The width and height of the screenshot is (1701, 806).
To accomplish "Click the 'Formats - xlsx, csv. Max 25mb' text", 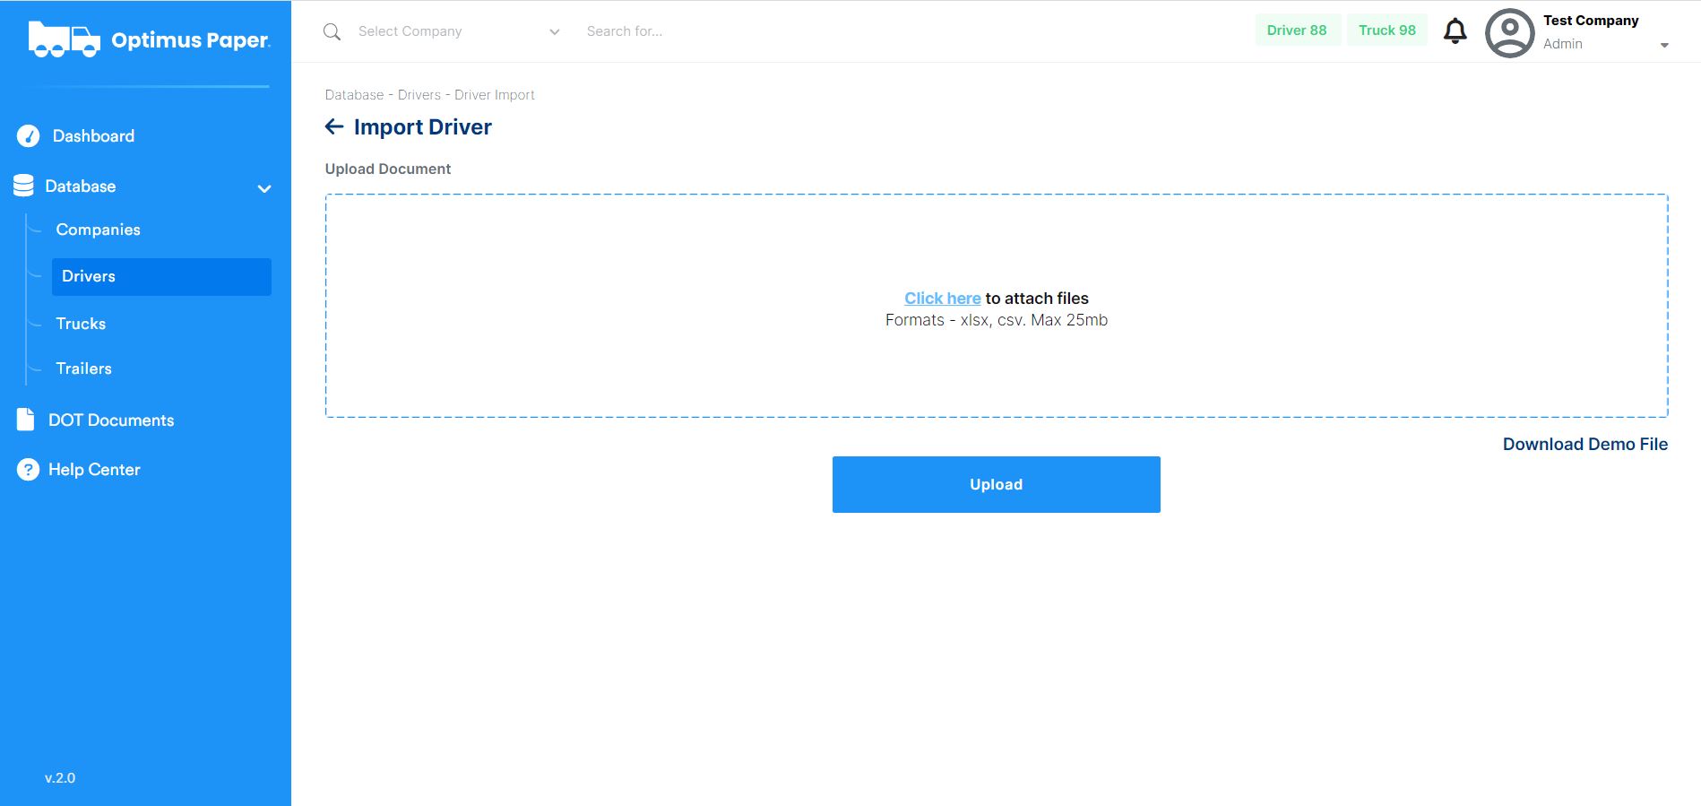I will click(x=997, y=320).
